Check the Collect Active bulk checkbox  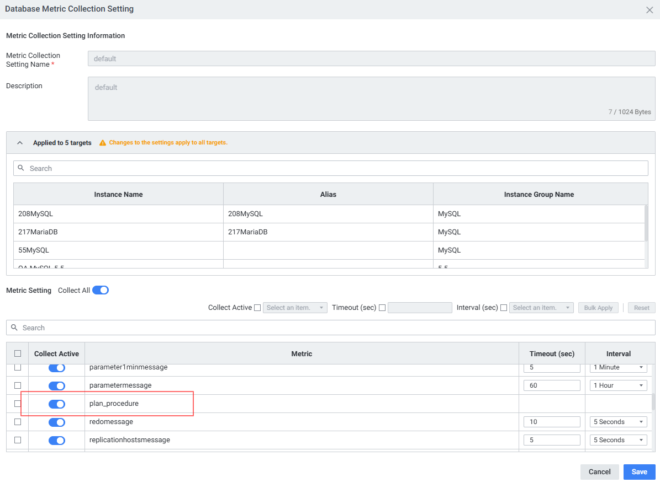click(x=257, y=308)
